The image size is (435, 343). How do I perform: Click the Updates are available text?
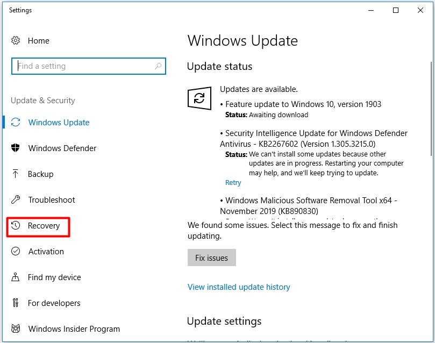[x=259, y=89]
